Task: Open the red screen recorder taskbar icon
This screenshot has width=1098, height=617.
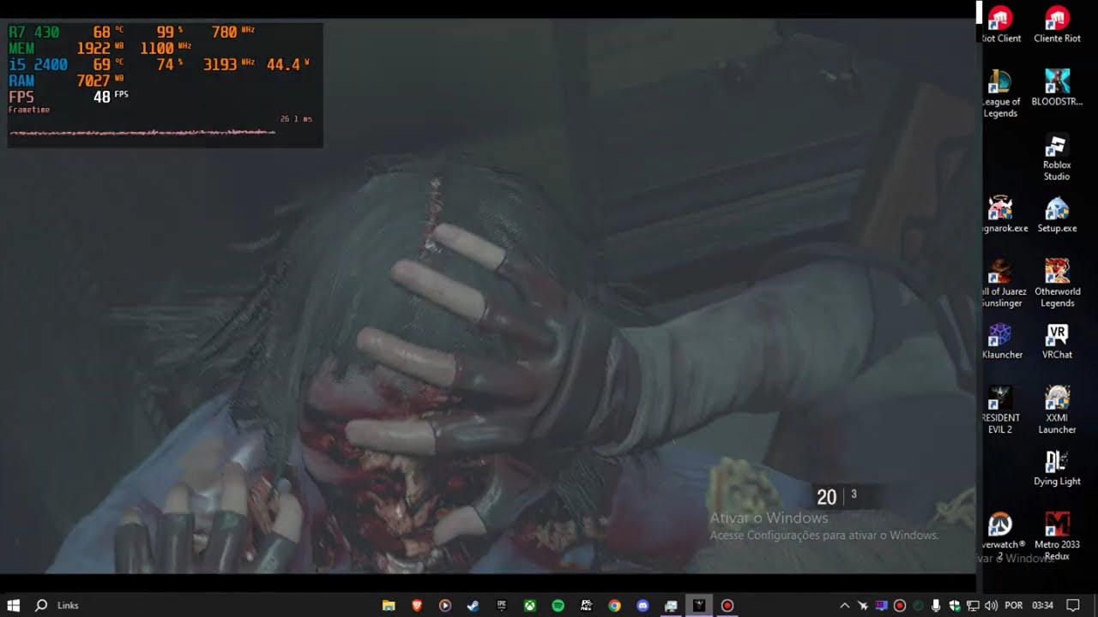Action: click(x=727, y=605)
